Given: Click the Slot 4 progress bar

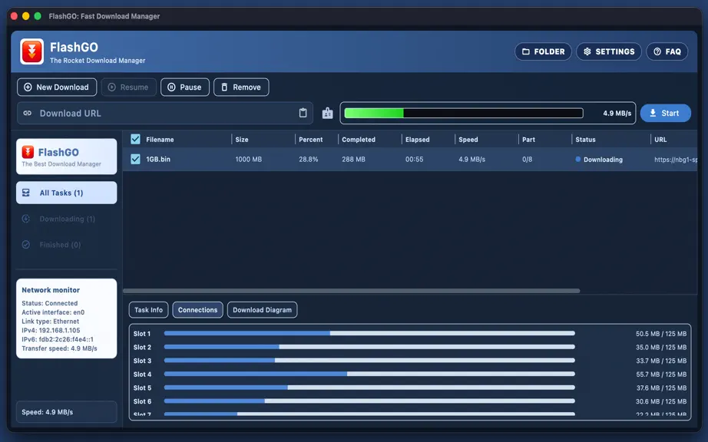Looking at the screenshot, I should click(x=369, y=374).
